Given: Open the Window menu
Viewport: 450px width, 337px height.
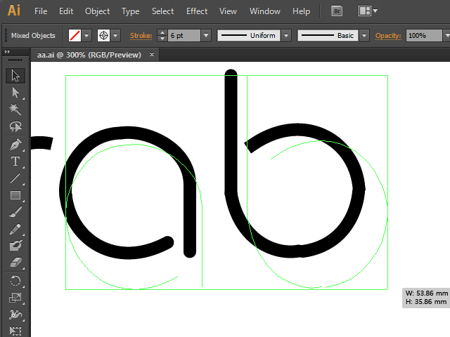Looking at the screenshot, I should [x=265, y=11].
